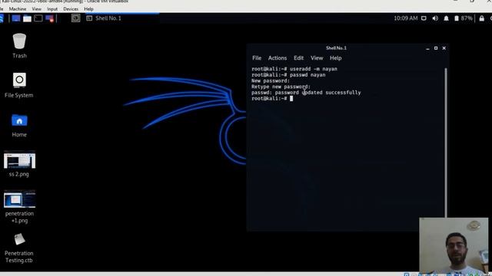The image size is (492, 276).
Task: Click the lock screen icon
Action: 482,18
